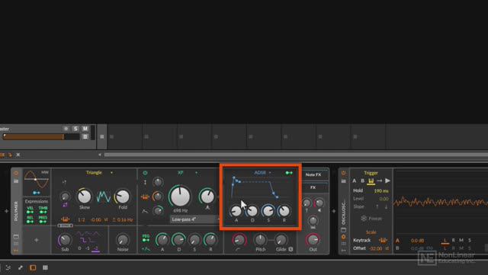Select sub oscillator octave -1
This screenshot has height=275, width=488.
pos(88,248)
